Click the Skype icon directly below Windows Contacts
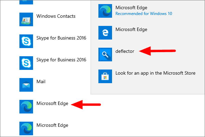Viewport: 205px width, 137px height. tap(26, 41)
